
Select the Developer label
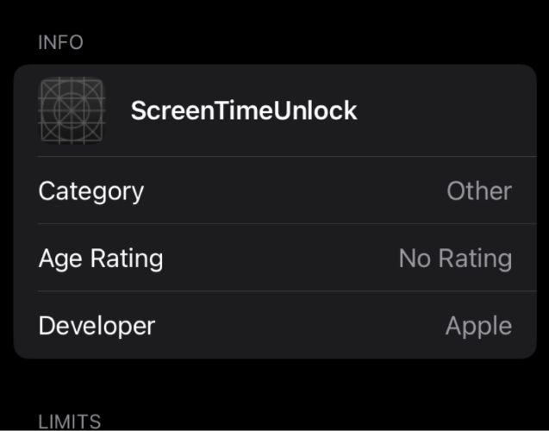click(97, 325)
